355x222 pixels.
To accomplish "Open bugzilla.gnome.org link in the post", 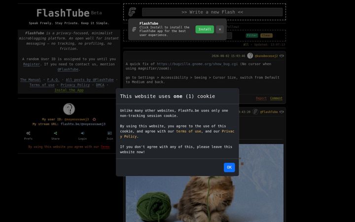I will pos(197,64).
